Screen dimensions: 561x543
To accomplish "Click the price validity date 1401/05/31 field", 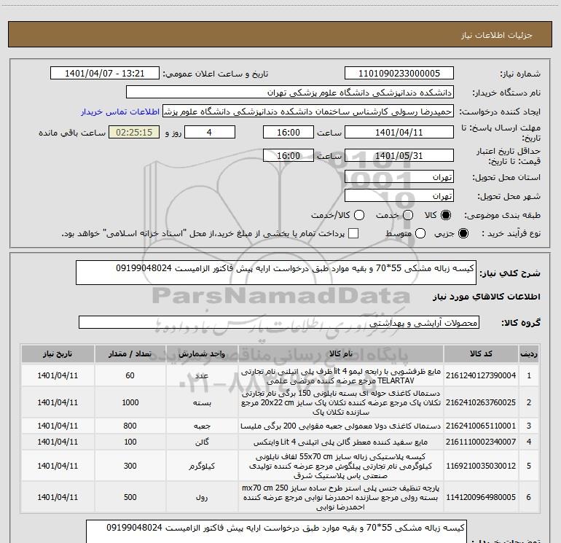I will 399,156.
